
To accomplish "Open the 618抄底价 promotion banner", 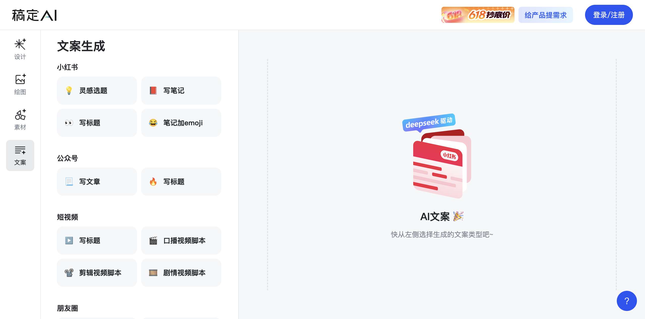I will pyautogui.click(x=478, y=15).
